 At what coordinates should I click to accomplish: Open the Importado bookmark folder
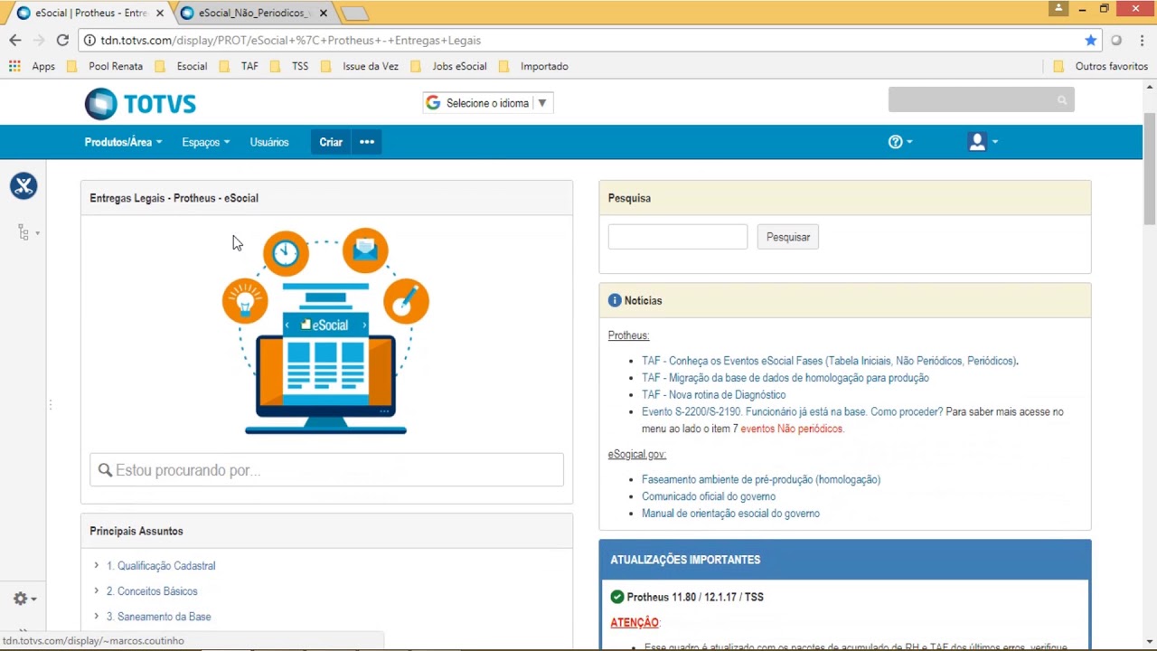533,66
